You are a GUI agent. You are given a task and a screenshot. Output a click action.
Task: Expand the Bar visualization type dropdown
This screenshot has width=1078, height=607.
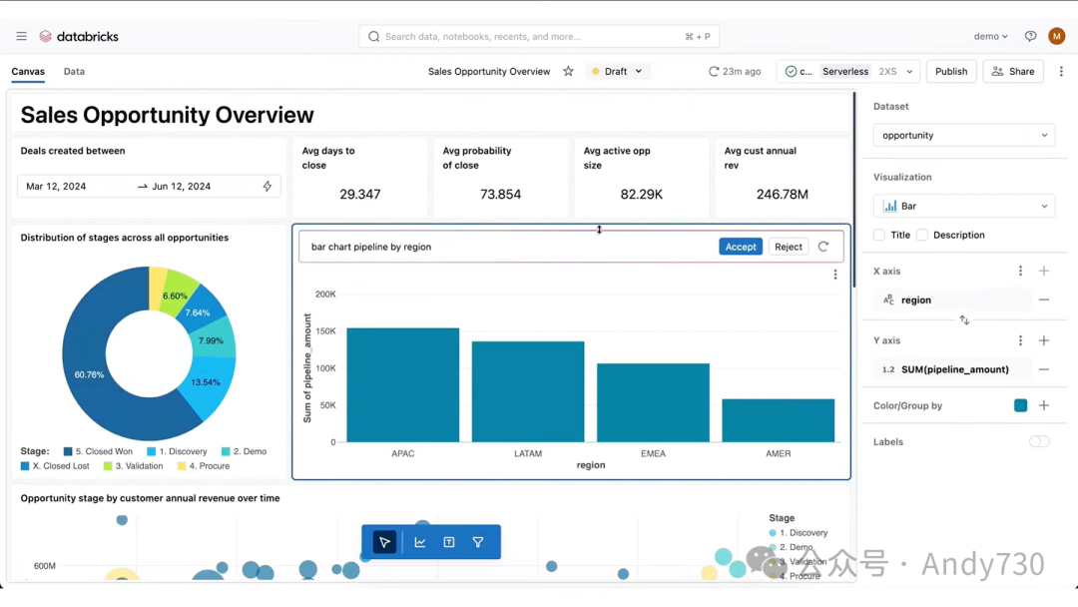[963, 207]
